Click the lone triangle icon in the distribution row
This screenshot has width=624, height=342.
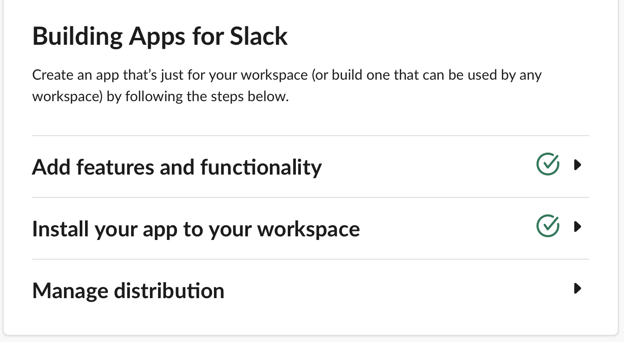pos(577,288)
